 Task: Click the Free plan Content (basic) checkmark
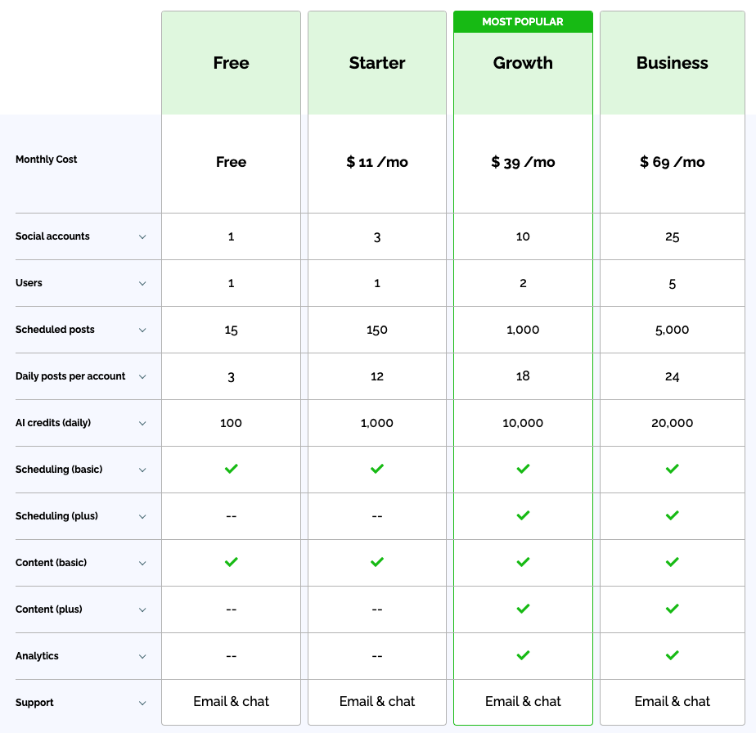click(x=232, y=562)
